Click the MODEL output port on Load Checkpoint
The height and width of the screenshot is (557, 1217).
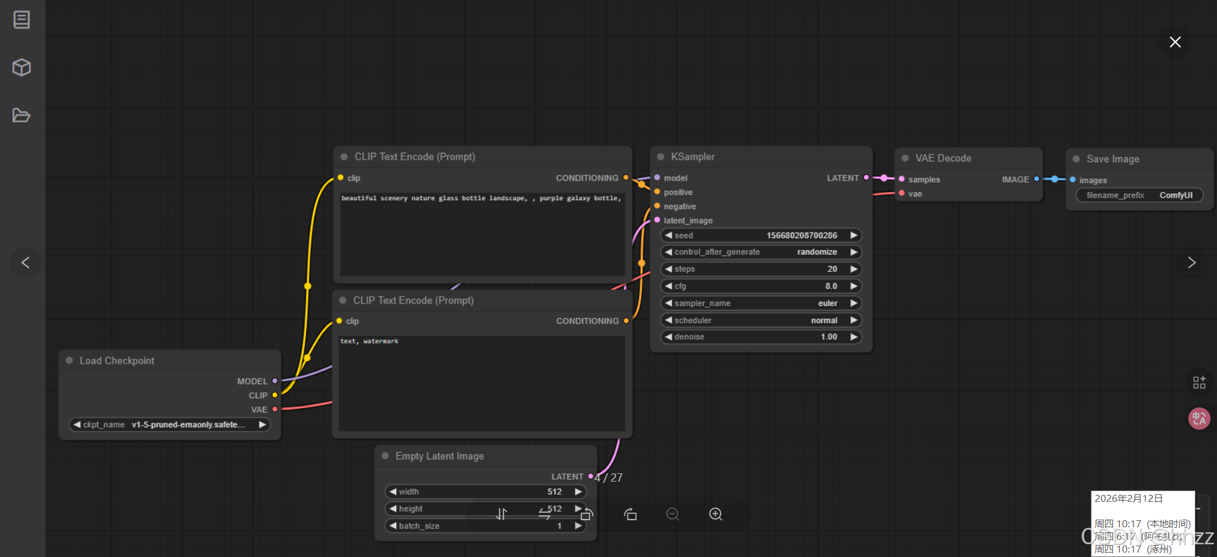[274, 381]
